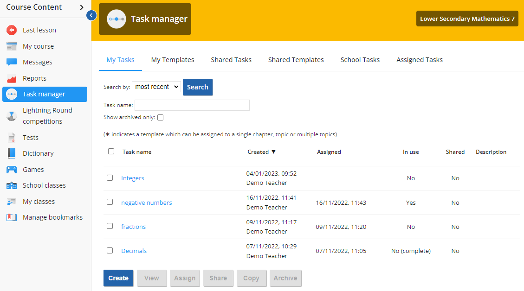Click the Lightning Round competitions icon
The image size is (524, 291).
pos(11,116)
